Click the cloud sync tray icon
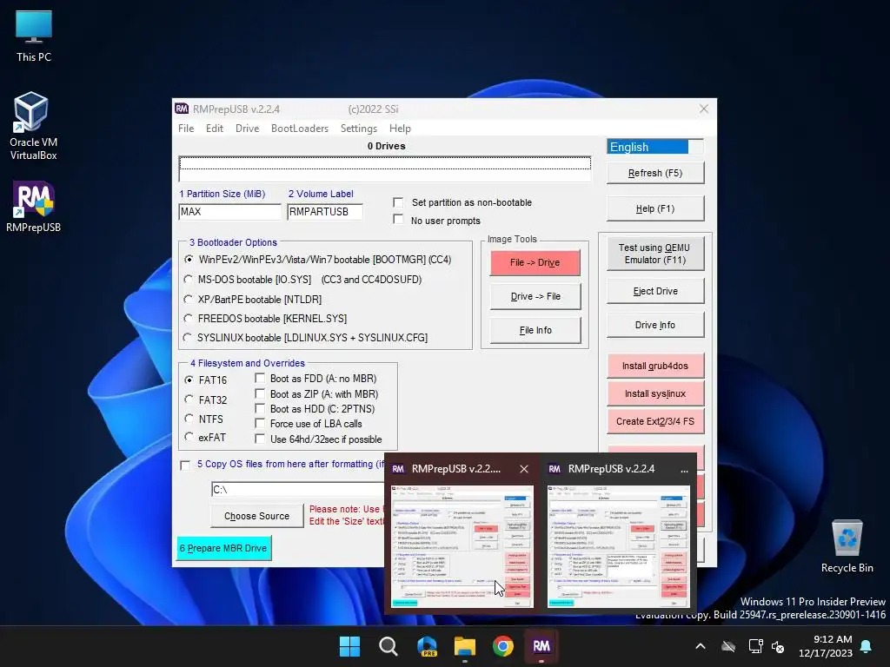 tap(728, 646)
